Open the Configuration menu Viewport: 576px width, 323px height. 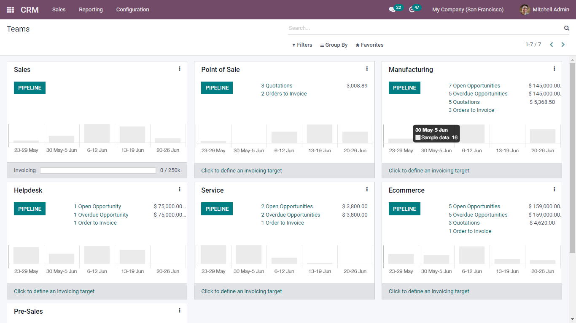point(133,10)
